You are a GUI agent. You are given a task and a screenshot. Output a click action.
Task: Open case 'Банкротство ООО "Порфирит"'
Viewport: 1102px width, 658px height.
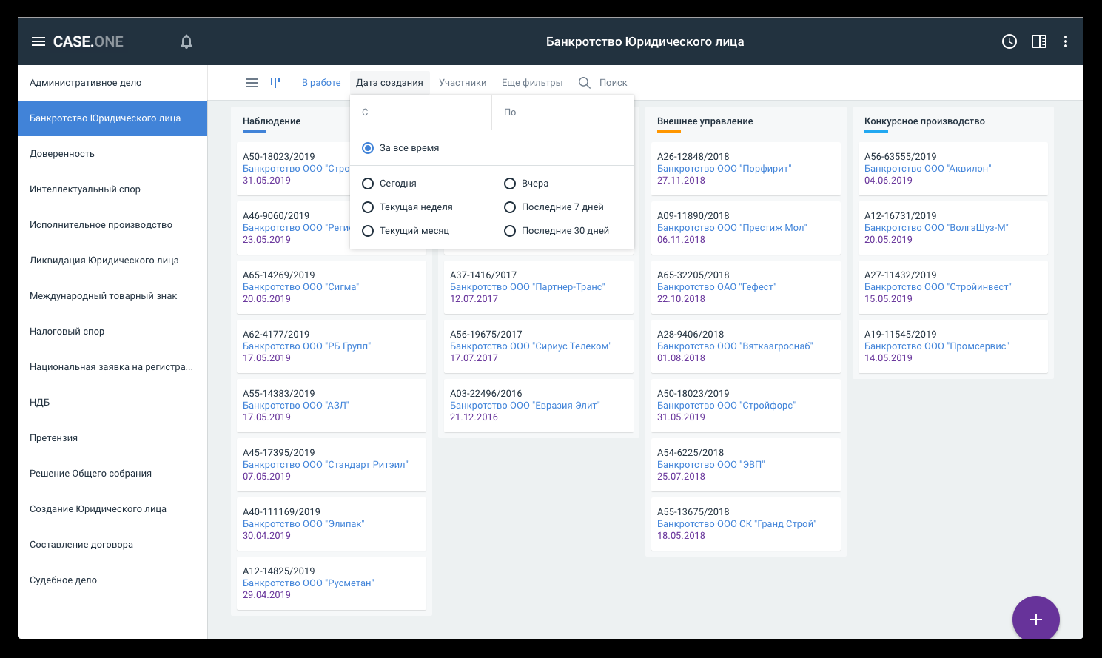click(x=725, y=169)
